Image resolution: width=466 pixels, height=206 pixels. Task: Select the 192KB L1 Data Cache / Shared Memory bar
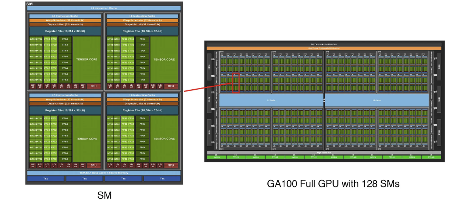click(104, 173)
